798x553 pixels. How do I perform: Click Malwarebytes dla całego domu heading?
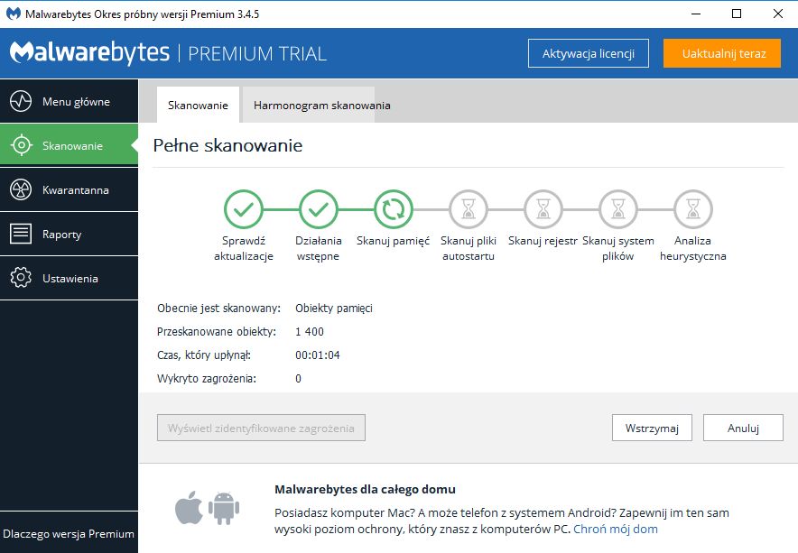pos(365,490)
